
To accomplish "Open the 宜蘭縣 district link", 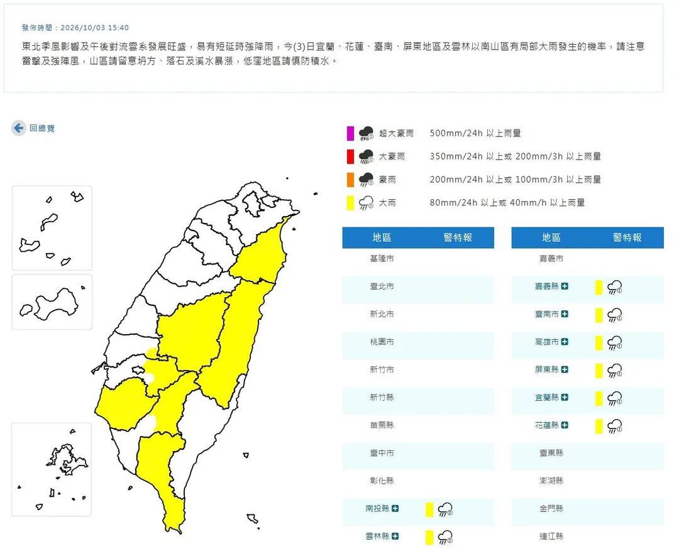I will (x=547, y=397).
